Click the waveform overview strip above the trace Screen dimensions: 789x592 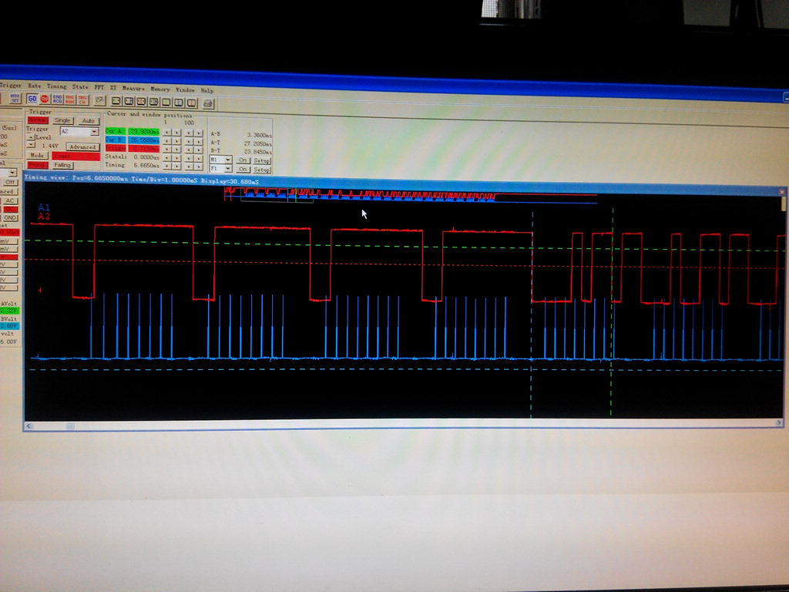pos(411,194)
